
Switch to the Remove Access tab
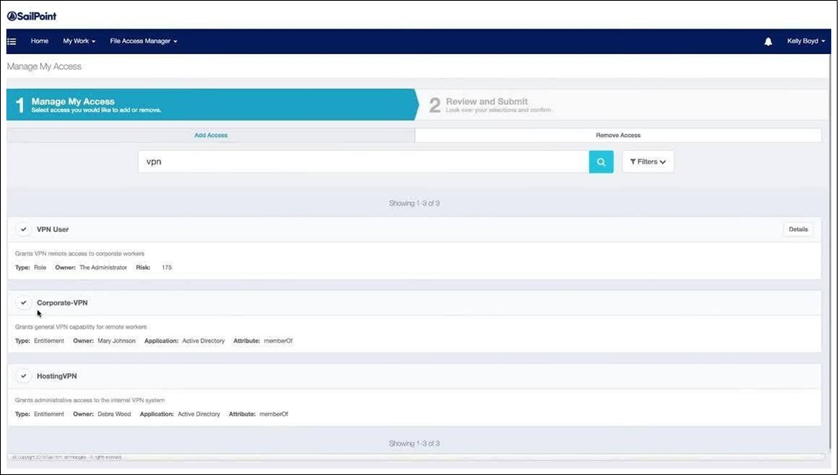click(618, 135)
